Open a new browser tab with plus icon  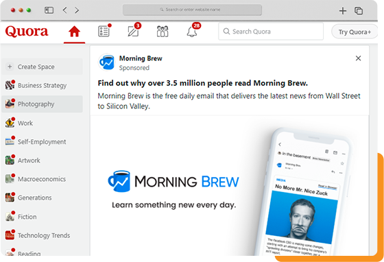(343, 10)
